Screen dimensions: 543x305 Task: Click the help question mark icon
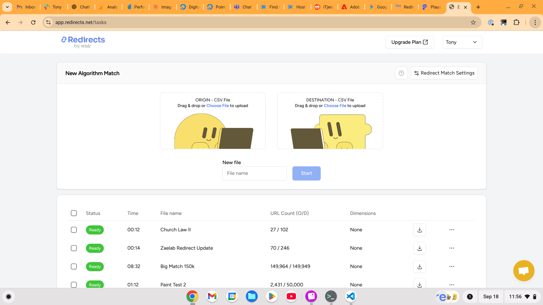click(x=401, y=73)
